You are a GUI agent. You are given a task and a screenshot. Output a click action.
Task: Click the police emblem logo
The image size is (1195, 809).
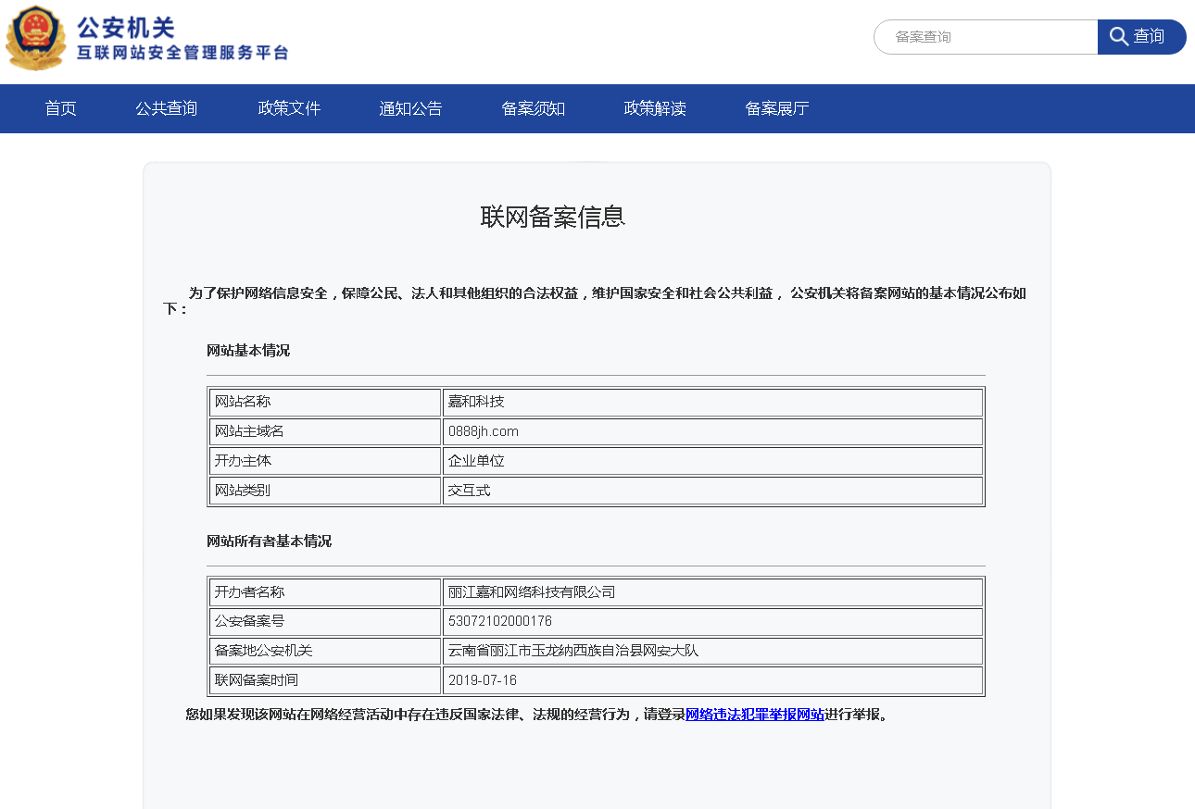pos(36,39)
